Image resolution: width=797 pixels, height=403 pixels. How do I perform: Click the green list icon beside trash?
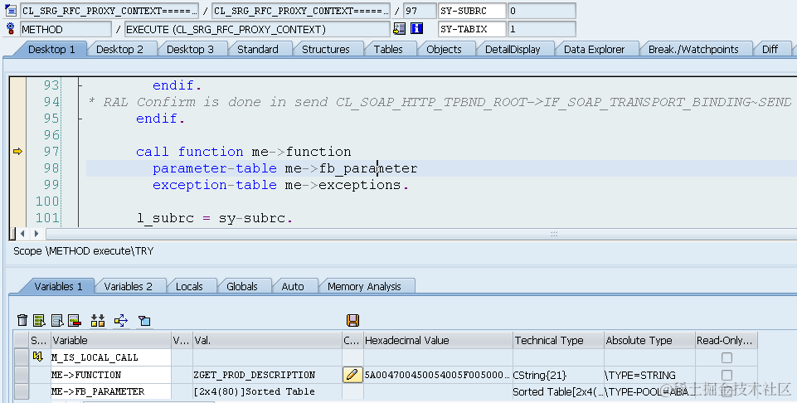pos(39,320)
